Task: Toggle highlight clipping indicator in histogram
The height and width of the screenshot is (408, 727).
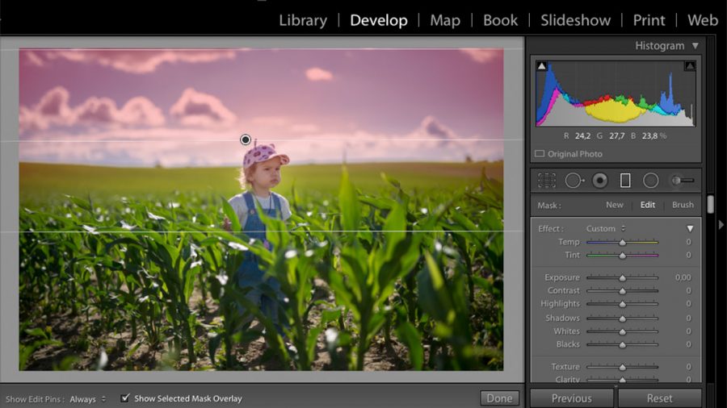Action: [690, 66]
